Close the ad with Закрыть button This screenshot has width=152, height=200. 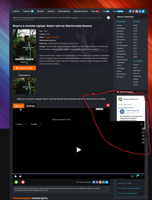100,109
